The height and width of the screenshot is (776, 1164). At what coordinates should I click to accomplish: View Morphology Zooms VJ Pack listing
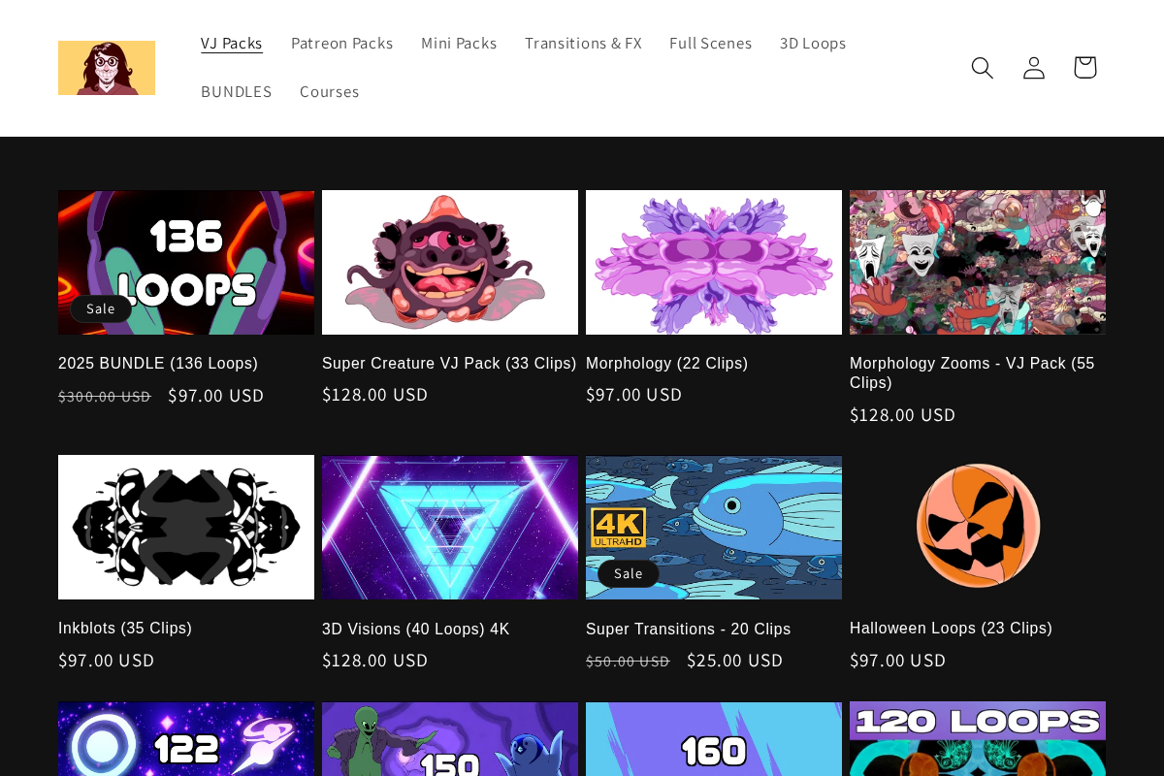972,372
